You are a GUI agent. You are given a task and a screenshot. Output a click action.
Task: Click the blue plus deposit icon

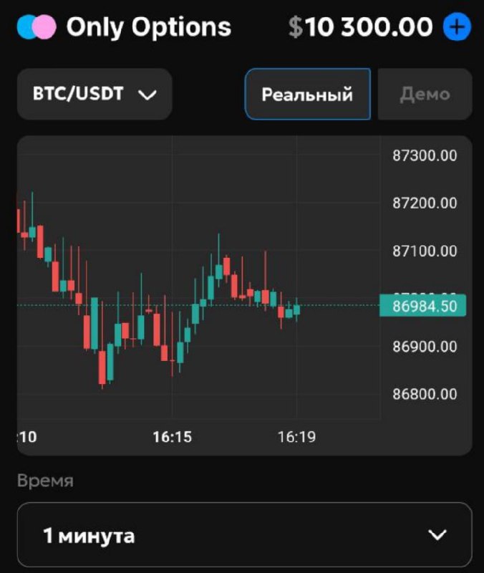tap(457, 28)
